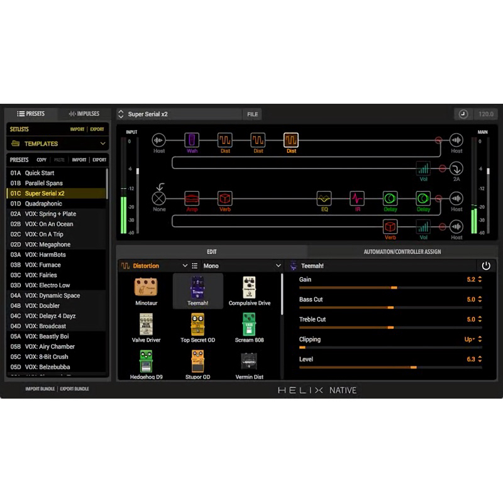Select the first Delay block after IR
Image resolution: width=503 pixels, height=503 pixels.
(x=390, y=199)
